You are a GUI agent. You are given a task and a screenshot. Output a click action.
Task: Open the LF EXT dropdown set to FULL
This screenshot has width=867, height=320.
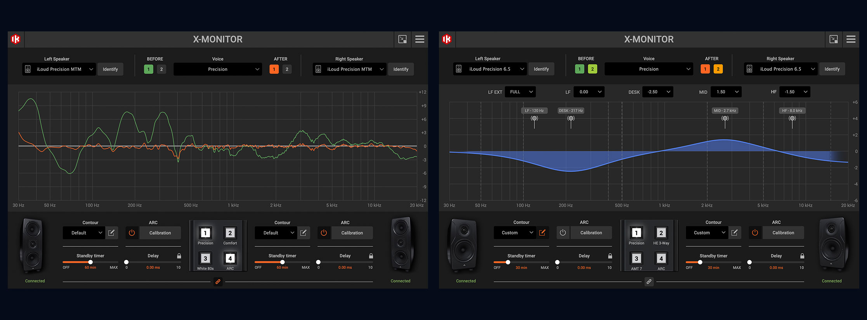pos(520,92)
